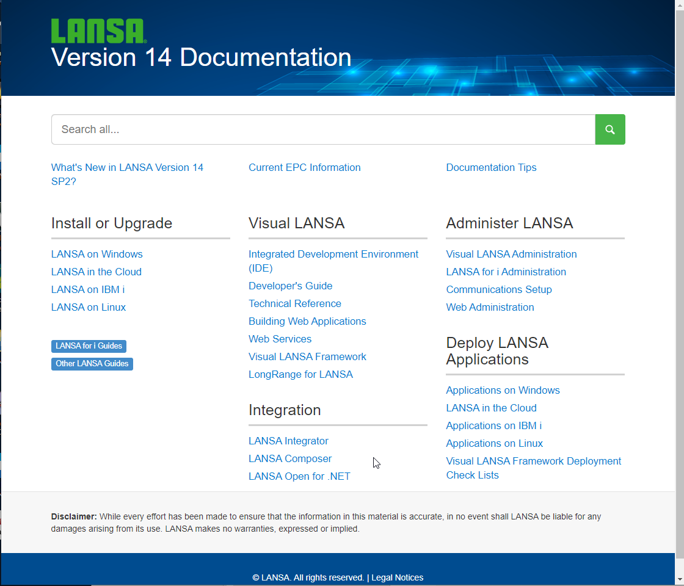Click the vertical scrollbar thumb
The height and width of the screenshot is (586, 684).
click(680, 283)
